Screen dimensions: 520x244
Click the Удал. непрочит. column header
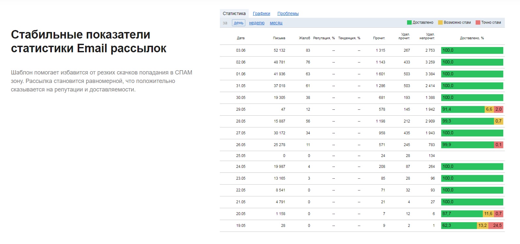(427, 36)
